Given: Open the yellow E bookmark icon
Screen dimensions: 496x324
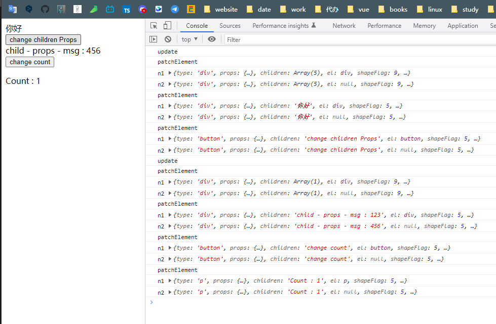Looking at the screenshot, I should coord(190,9).
